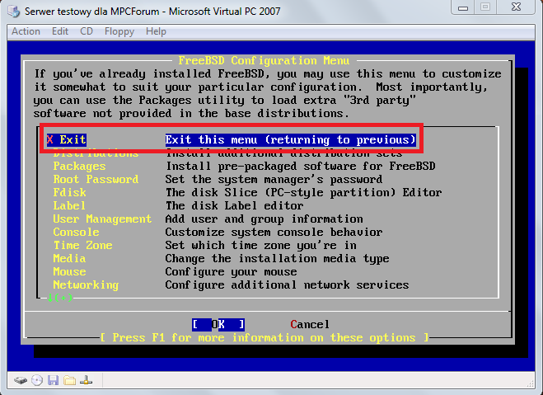Select the Label entry
Screen dimensions: 543x395
[69, 206]
